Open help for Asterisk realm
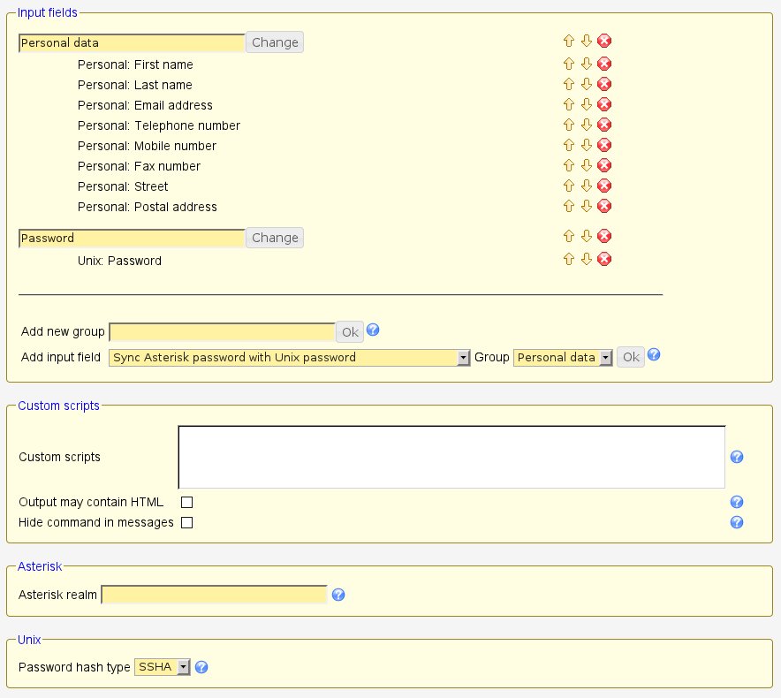Screen dimensions: 781x698 (x=337, y=595)
